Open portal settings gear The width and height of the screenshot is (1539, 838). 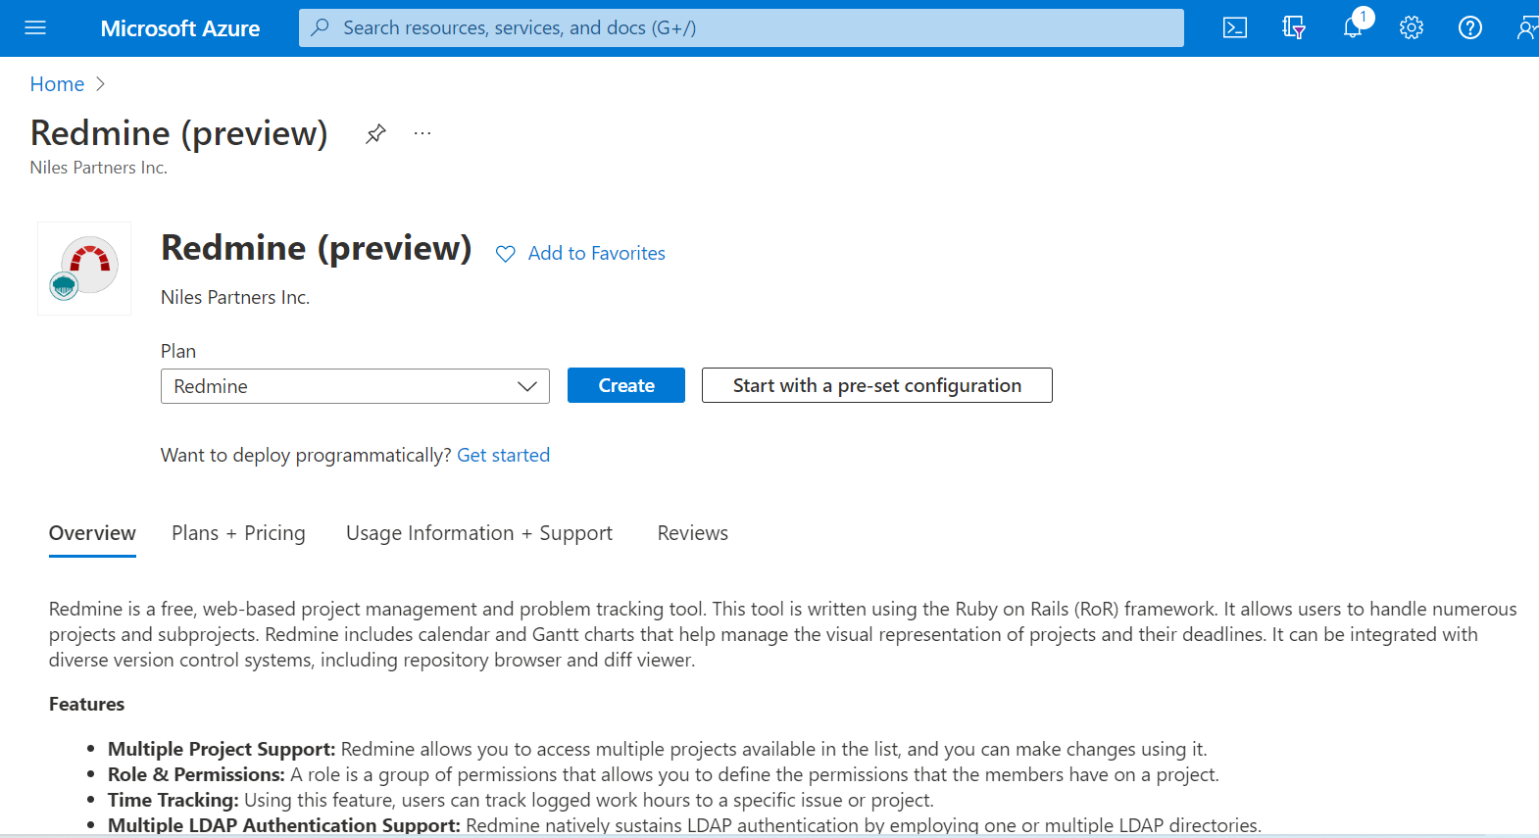coord(1412,27)
